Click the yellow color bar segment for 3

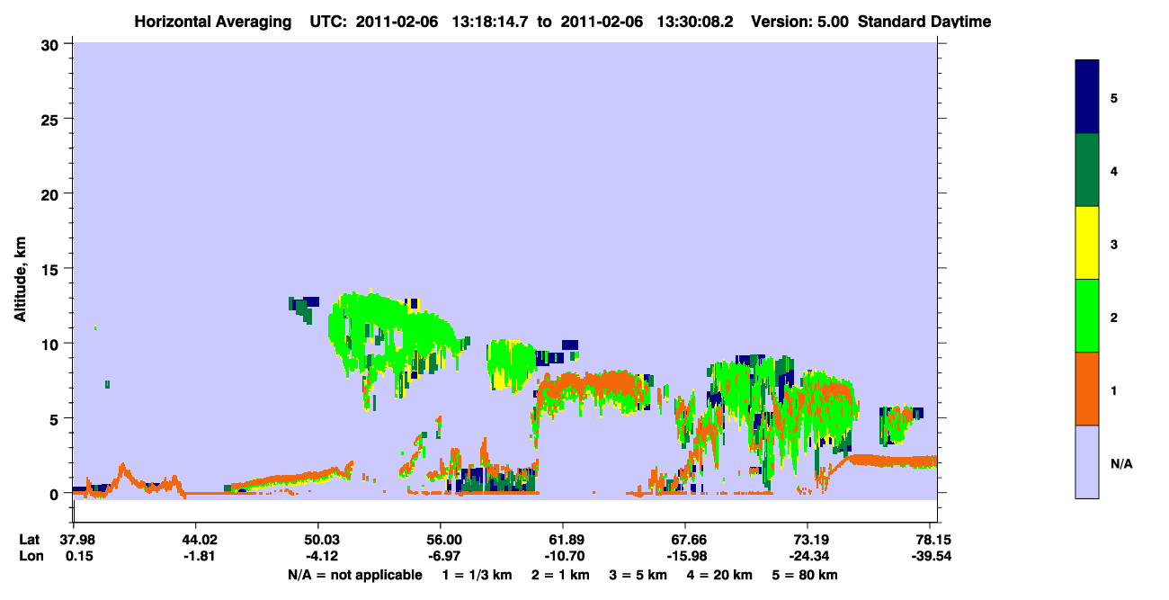(1087, 243)
